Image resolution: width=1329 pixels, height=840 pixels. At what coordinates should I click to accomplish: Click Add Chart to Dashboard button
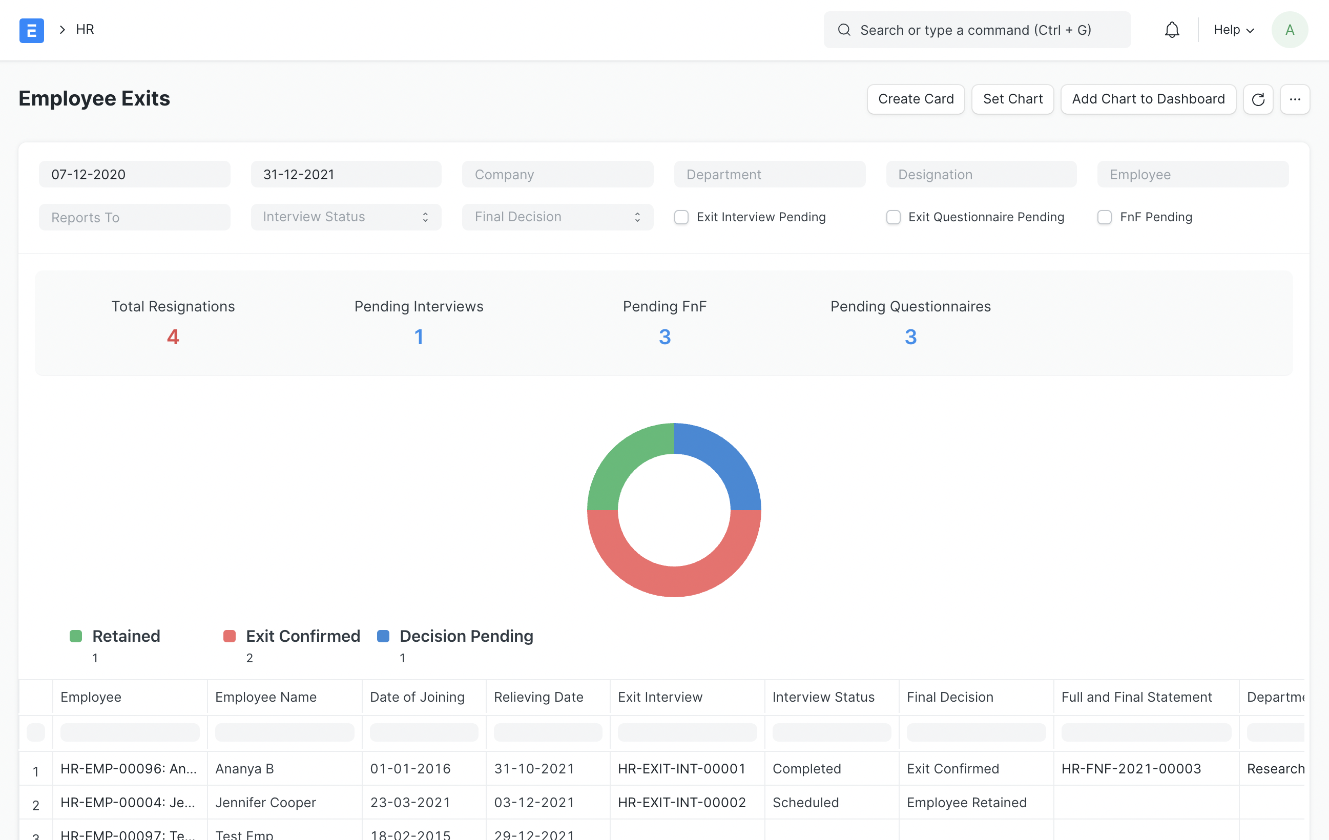point(1148,99)
